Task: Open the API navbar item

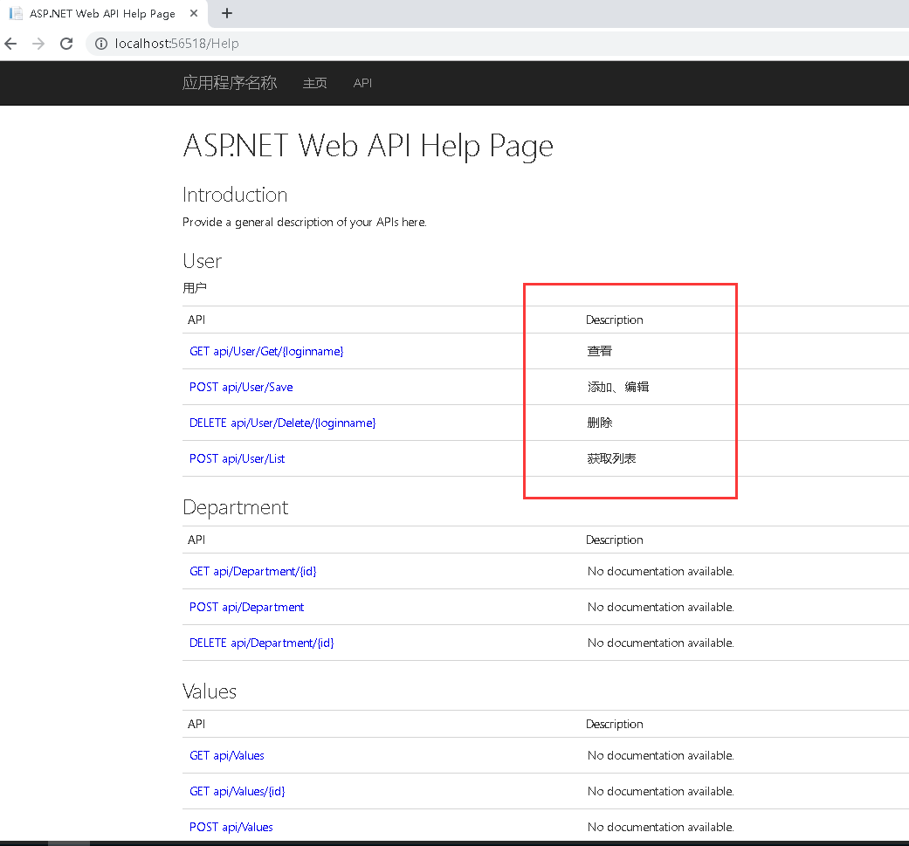Action: (362, 84)
